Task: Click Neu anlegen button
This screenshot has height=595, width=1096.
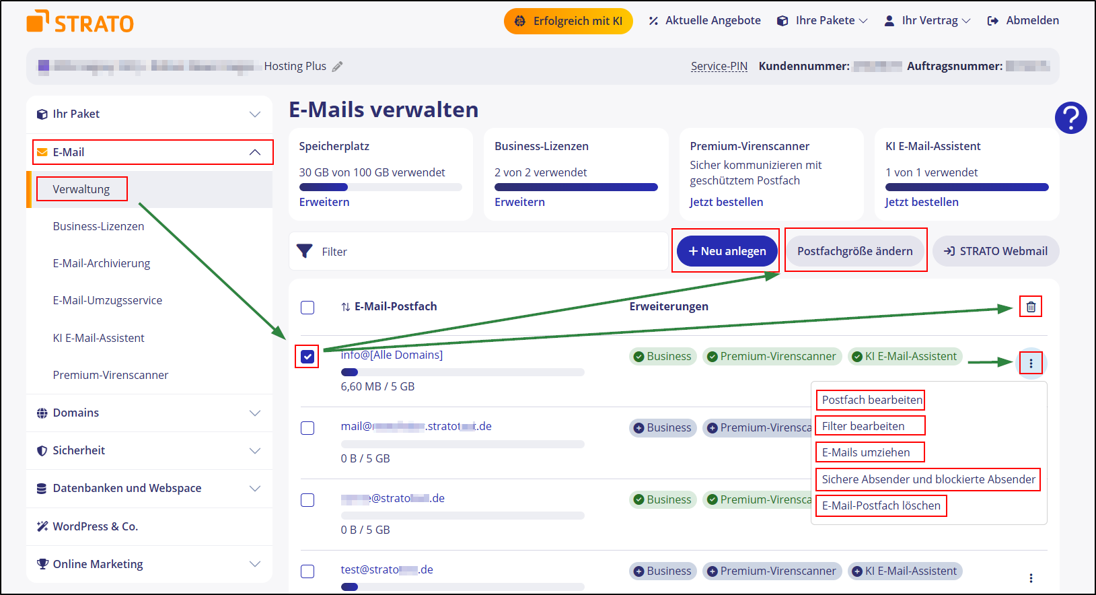Action: pyautogui.click(x=727, y=251)
